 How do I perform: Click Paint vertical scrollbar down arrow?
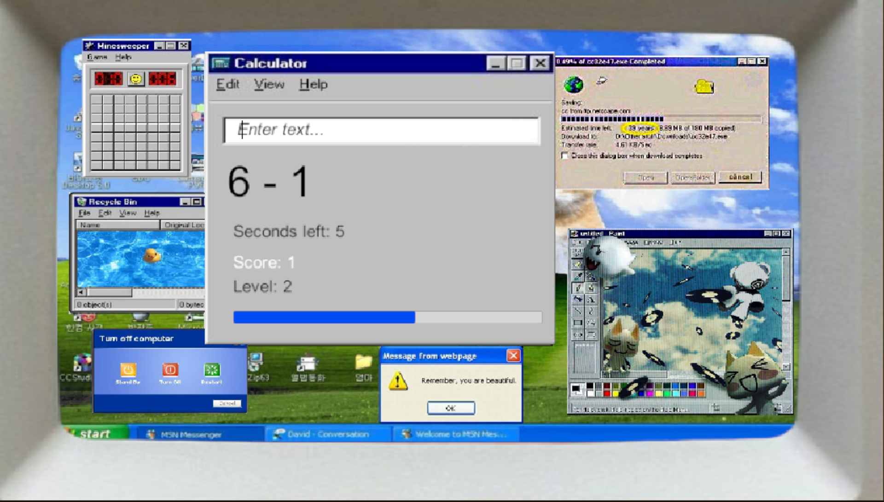tap(786, 366)
